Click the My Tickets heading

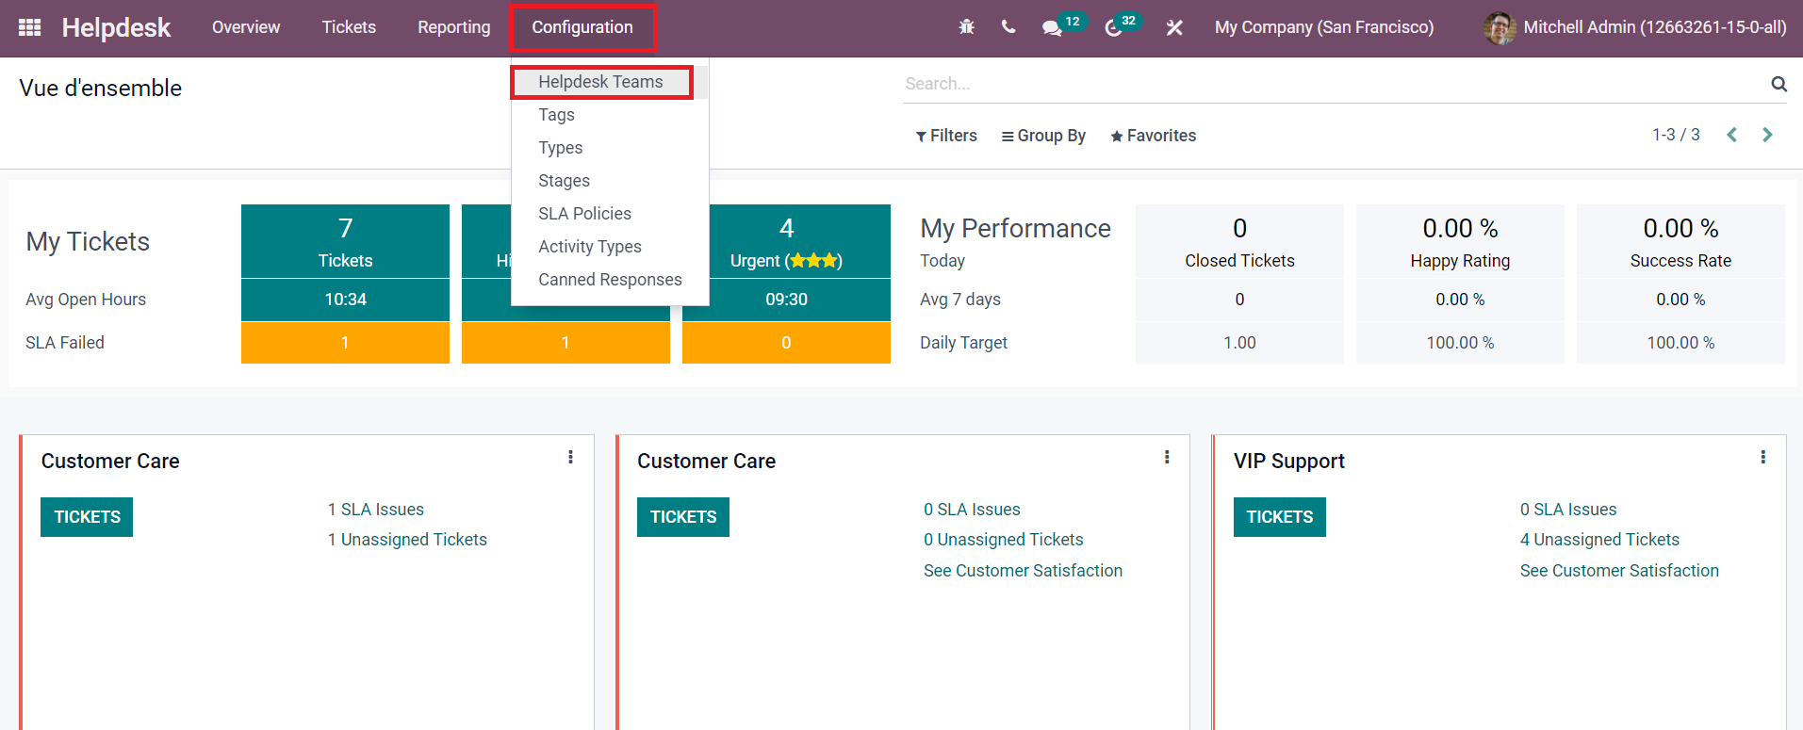click(x=88, y=242)
